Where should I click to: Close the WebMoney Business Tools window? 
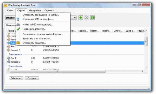(x=146, y=5)
